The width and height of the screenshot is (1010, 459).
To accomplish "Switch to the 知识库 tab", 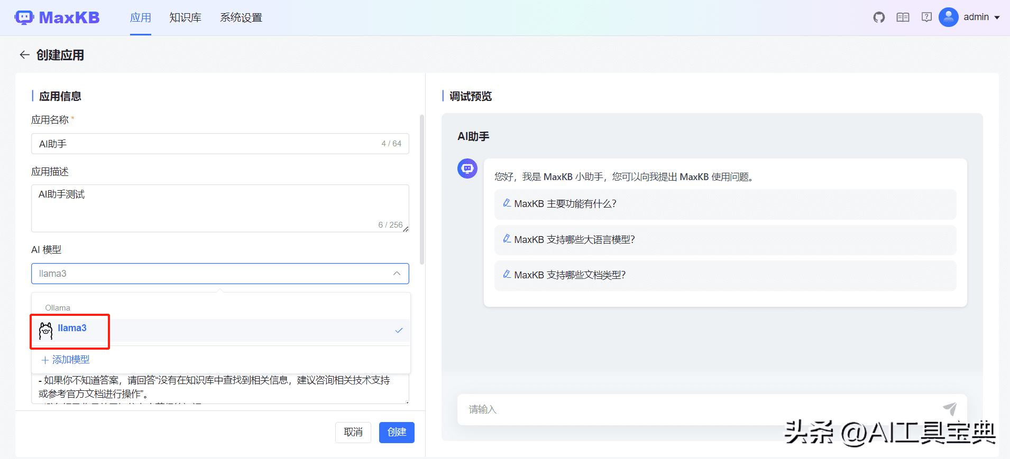I will [x=185, y=17].
